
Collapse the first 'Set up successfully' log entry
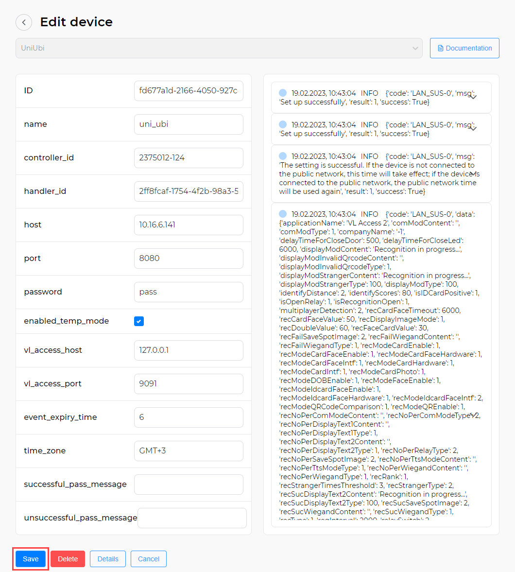(x=473, y=97)
